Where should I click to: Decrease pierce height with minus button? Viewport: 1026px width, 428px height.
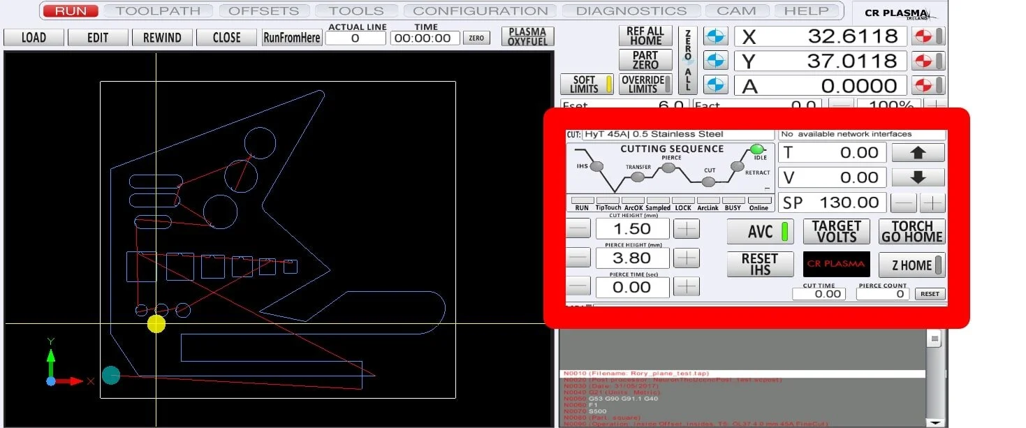(578, 258)
